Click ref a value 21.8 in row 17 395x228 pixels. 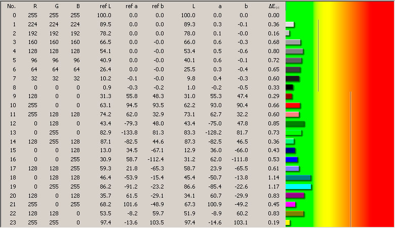pyautogui.click(x=132, y=168)
